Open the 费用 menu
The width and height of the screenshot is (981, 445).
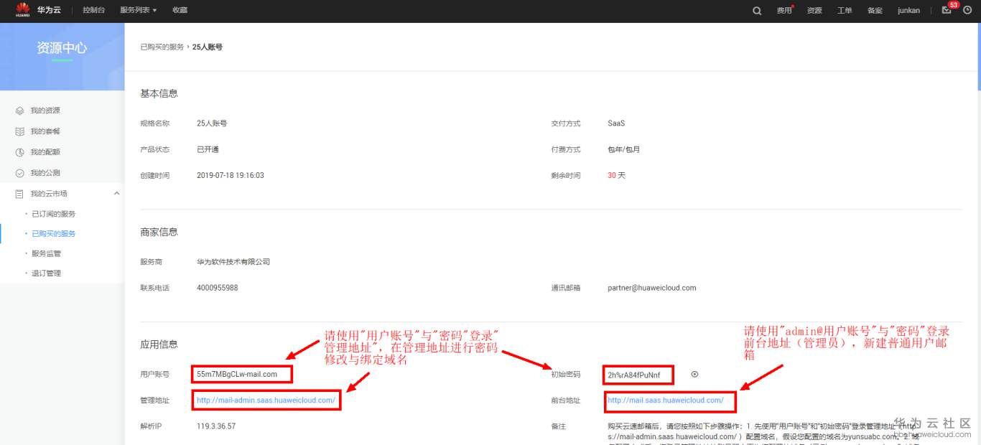pos(784,11)
